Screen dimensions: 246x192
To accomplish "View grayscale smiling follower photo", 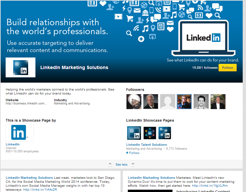I will pos(201,101).
